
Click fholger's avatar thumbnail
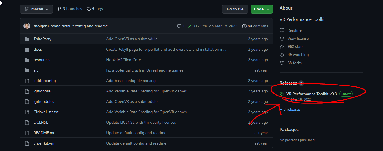click(x=27, y=26)
